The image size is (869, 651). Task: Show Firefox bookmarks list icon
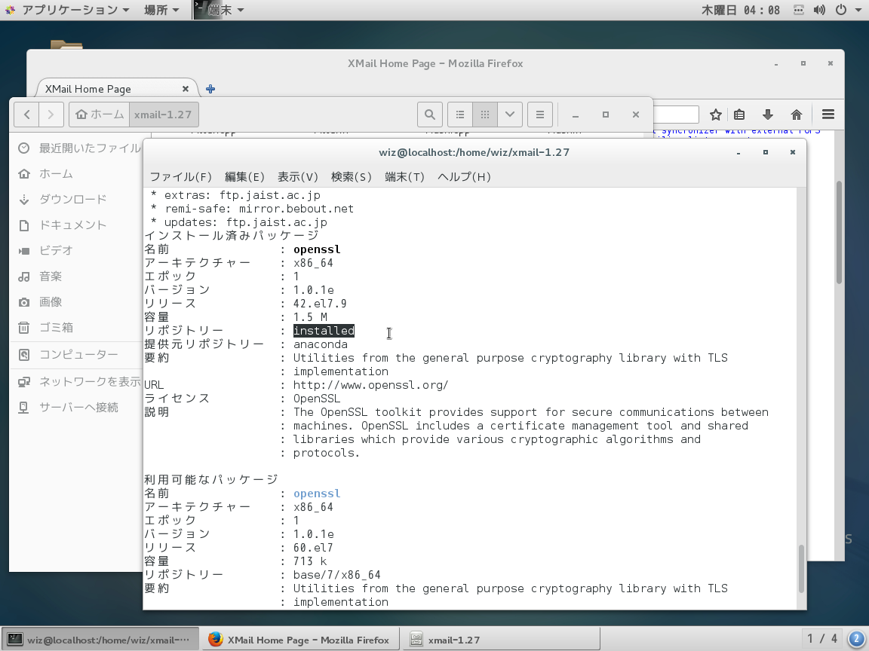(x=739, y=115)
